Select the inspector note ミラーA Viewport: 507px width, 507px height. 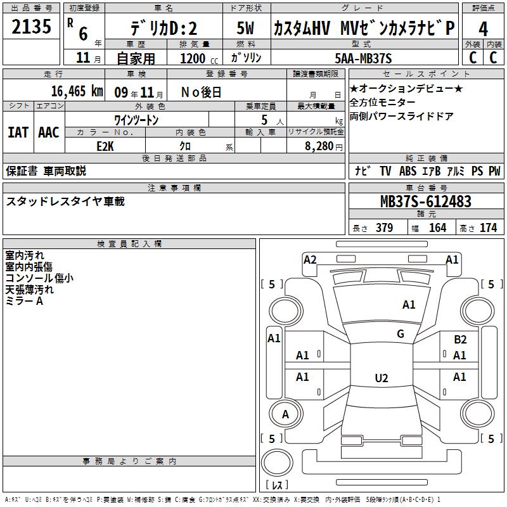click(24, 301)
